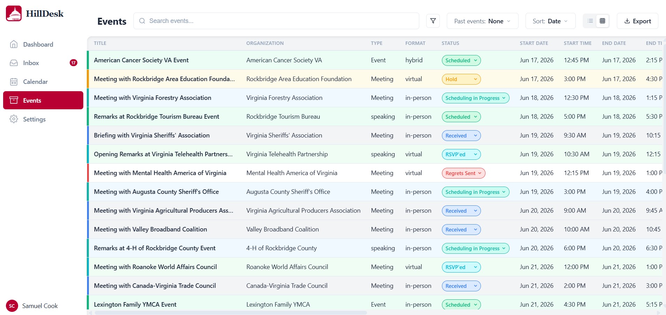
Task: Open the Inbox page
Action: point(43,63)
